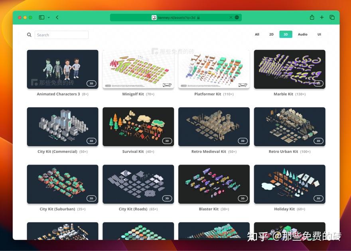Click 3D badge on Marble Kit

(x=318, y=83)
